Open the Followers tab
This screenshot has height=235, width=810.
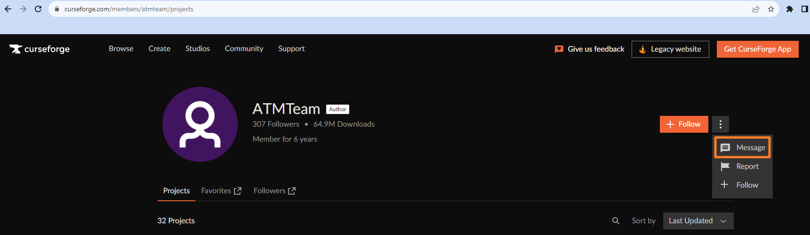click(274, 191)
